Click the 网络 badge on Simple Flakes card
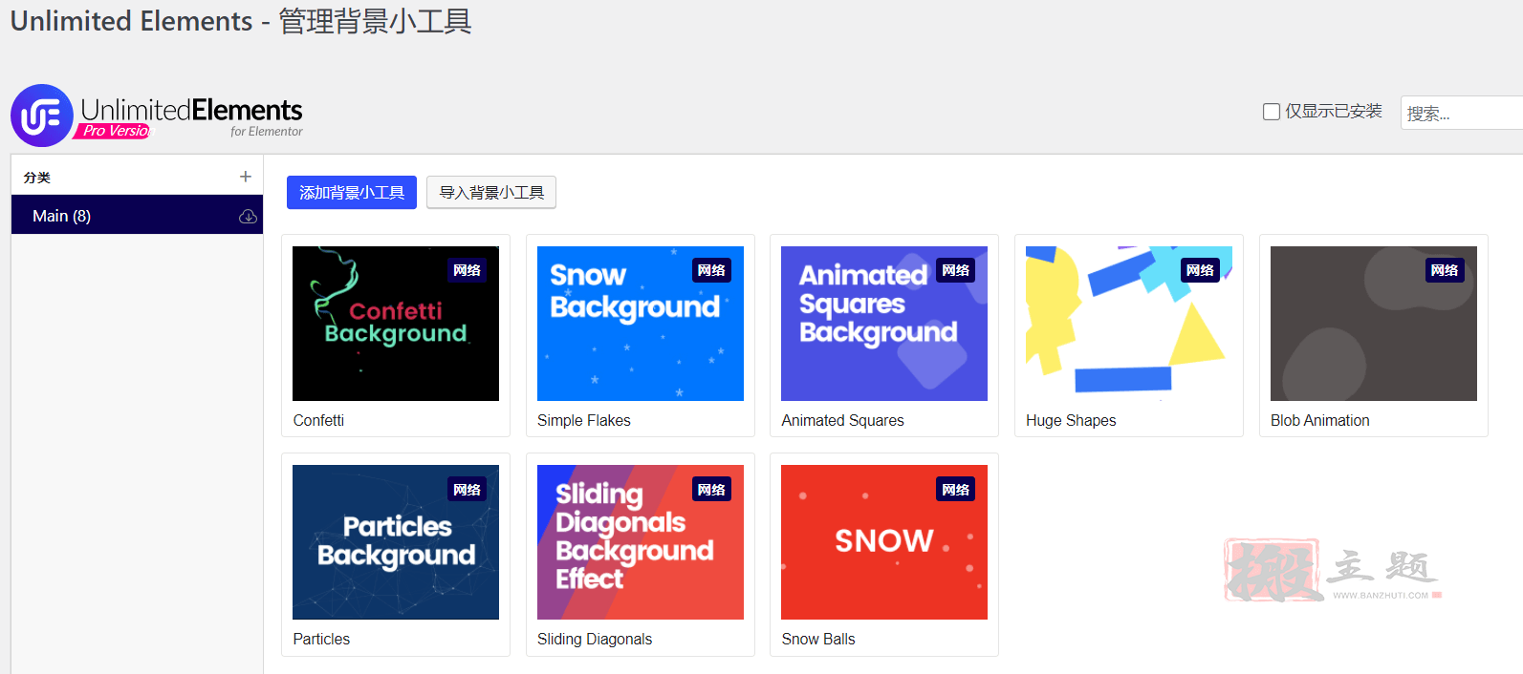This screenshot has height=674, width=1523. tap(711, 270)
